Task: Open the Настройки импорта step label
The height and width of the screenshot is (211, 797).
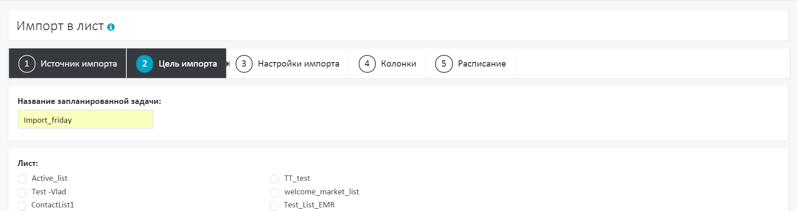Action: [x=298, y=64]
